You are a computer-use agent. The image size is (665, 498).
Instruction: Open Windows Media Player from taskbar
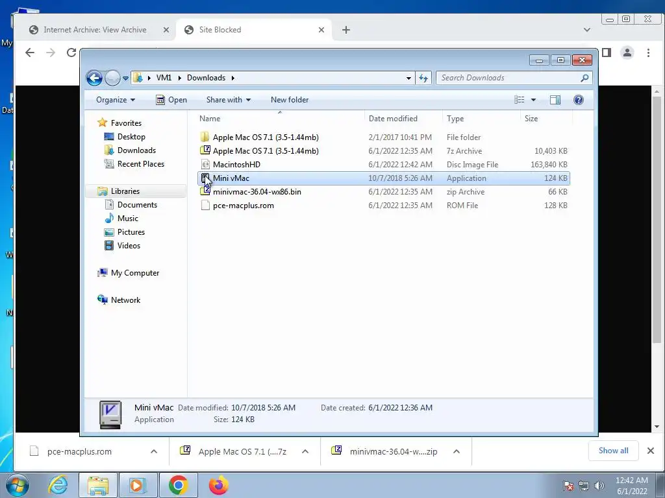(x=138, y=485)
